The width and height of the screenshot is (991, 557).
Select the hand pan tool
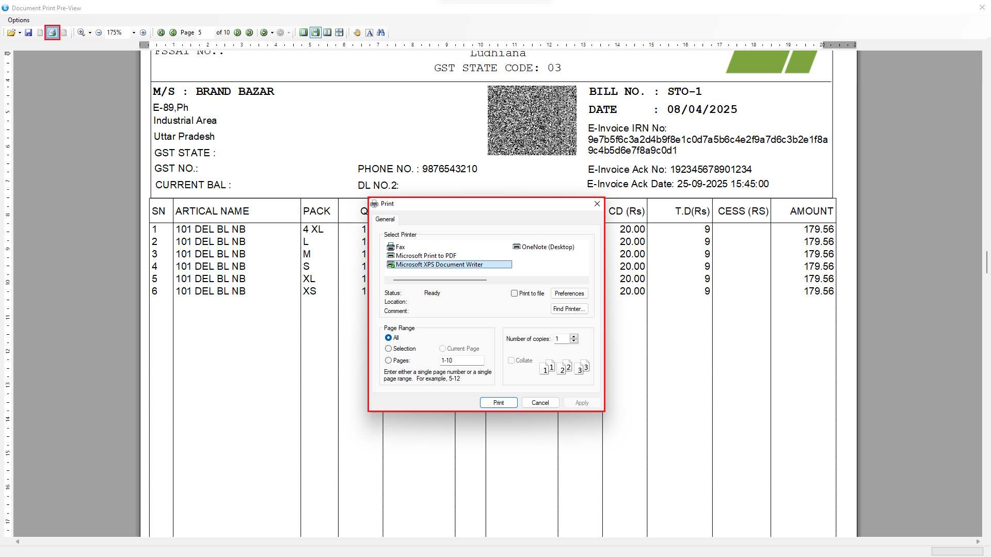tap(357, 32)
